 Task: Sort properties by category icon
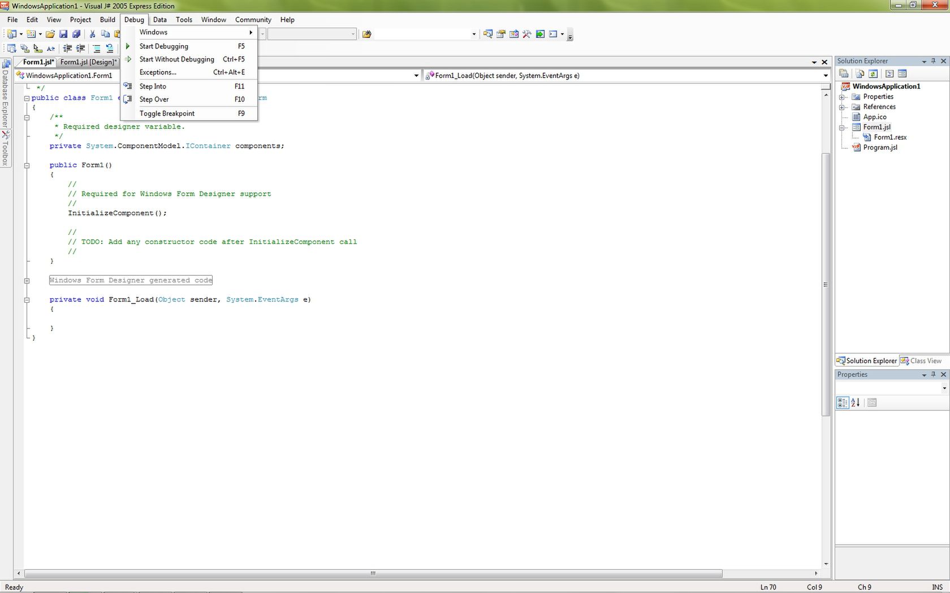pos(843,403)
